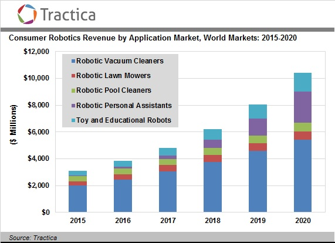This screenshot has height=243, width=335.
Task: Select the Robotic Lawn Mowers legend swatch
Action: coord(73,76)
